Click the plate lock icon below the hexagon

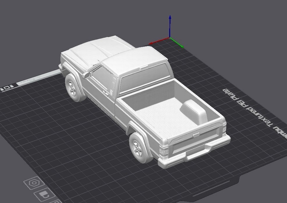pyautogui.click(x=43, y=195)
